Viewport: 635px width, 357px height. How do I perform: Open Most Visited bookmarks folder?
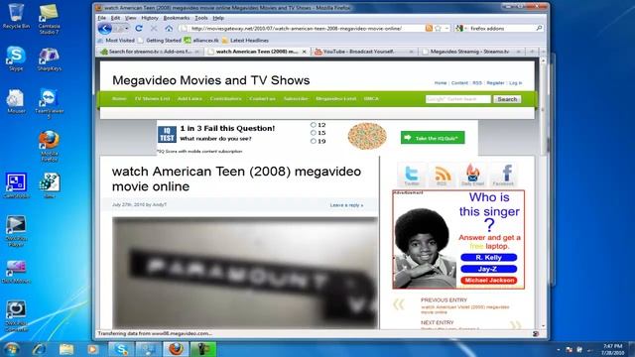click(116, 41)
